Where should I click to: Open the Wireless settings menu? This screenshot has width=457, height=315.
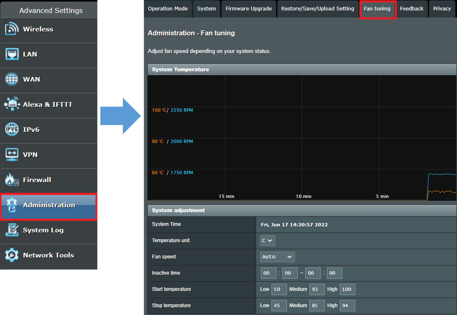49,30
